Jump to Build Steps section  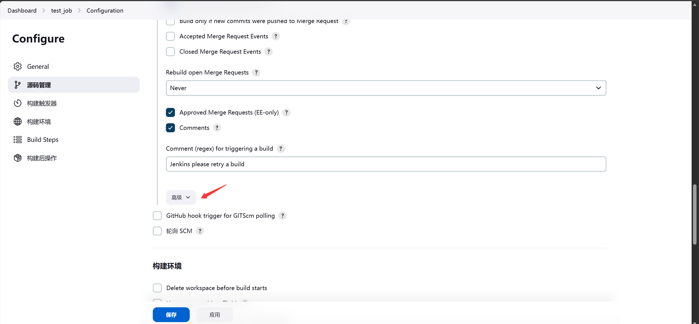74,140
